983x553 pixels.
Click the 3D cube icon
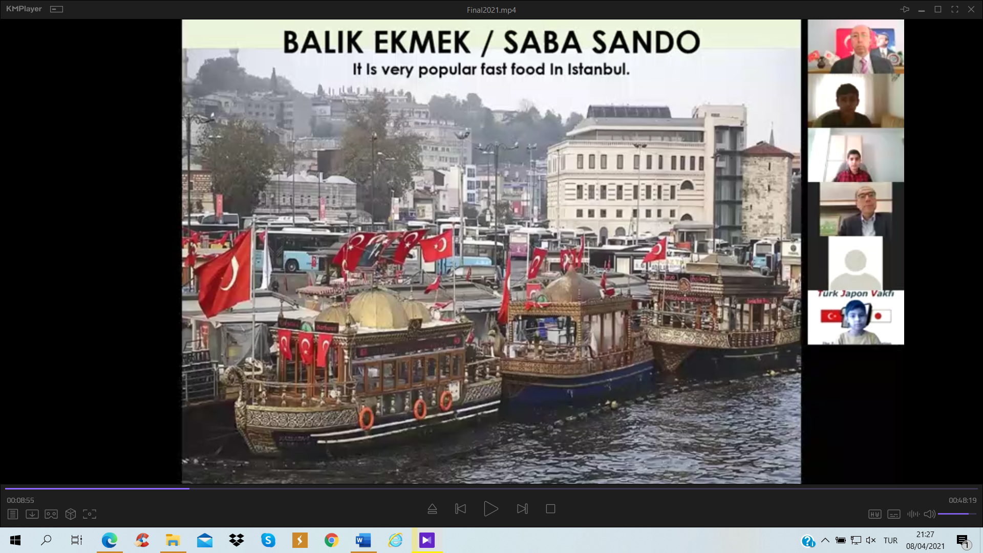coord(71,514)
